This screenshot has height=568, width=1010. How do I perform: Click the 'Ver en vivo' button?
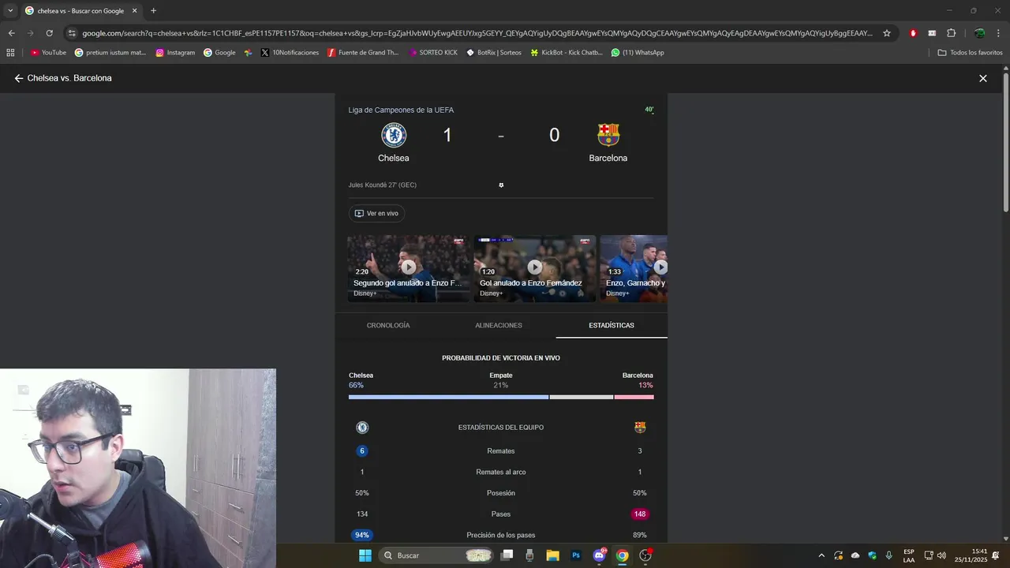[x=376, y=213]
